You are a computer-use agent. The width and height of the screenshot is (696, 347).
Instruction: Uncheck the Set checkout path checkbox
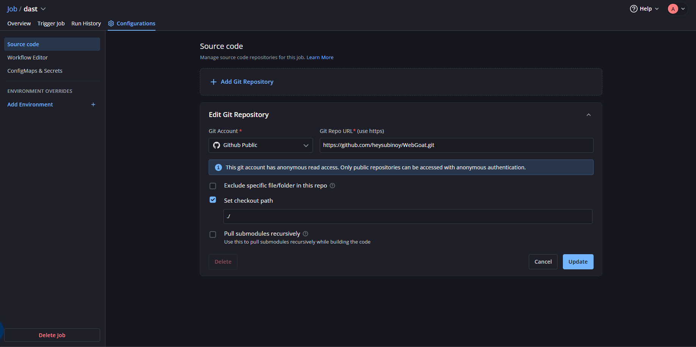point(213,200)
